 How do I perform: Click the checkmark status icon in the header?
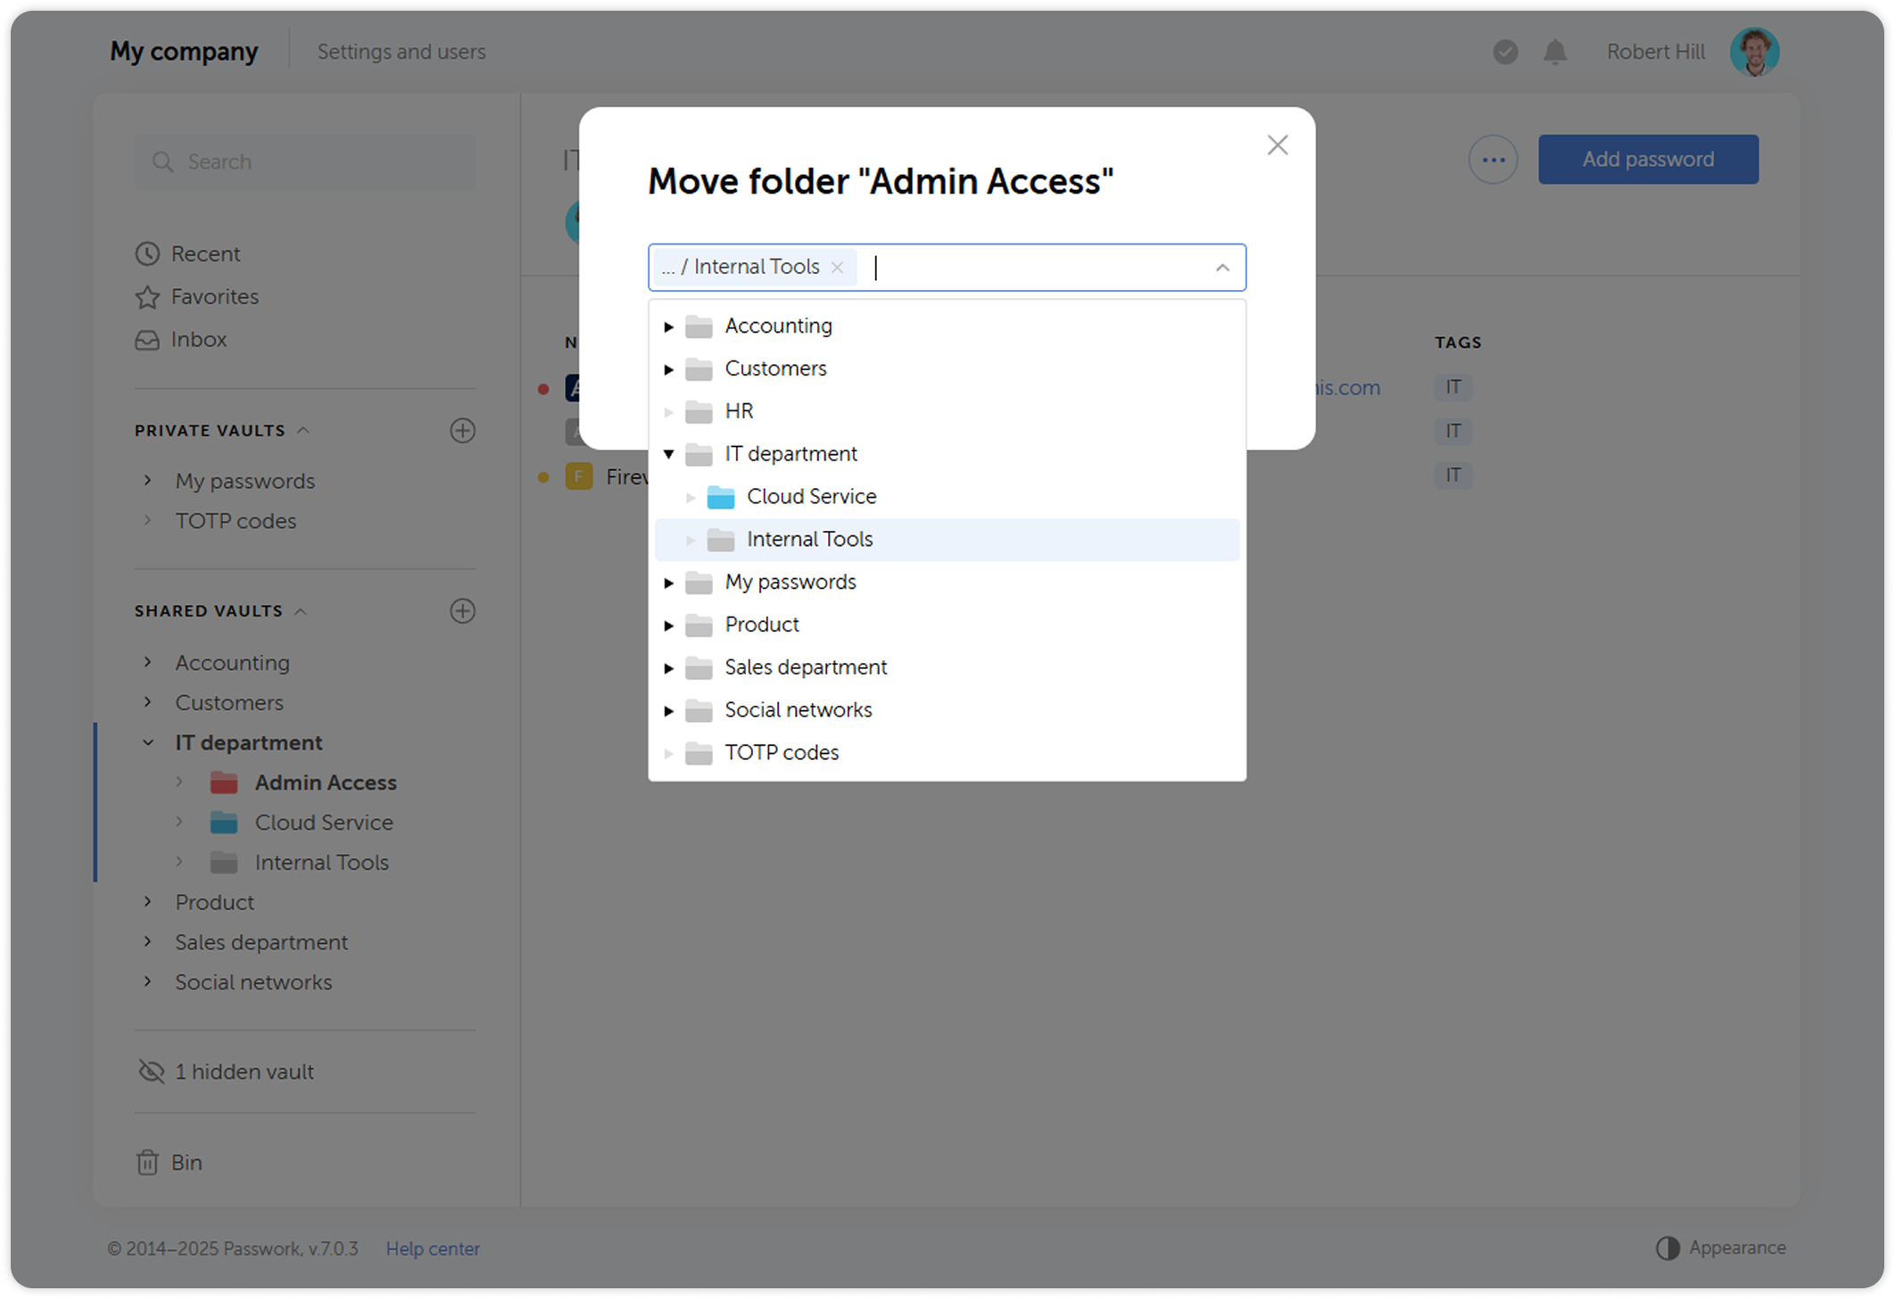click(1505, 52)
